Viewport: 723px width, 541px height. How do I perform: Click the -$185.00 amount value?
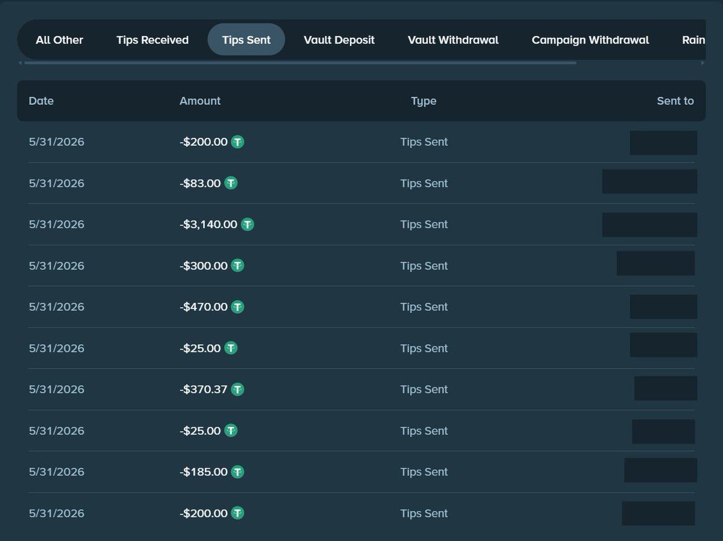coord(204,472)
